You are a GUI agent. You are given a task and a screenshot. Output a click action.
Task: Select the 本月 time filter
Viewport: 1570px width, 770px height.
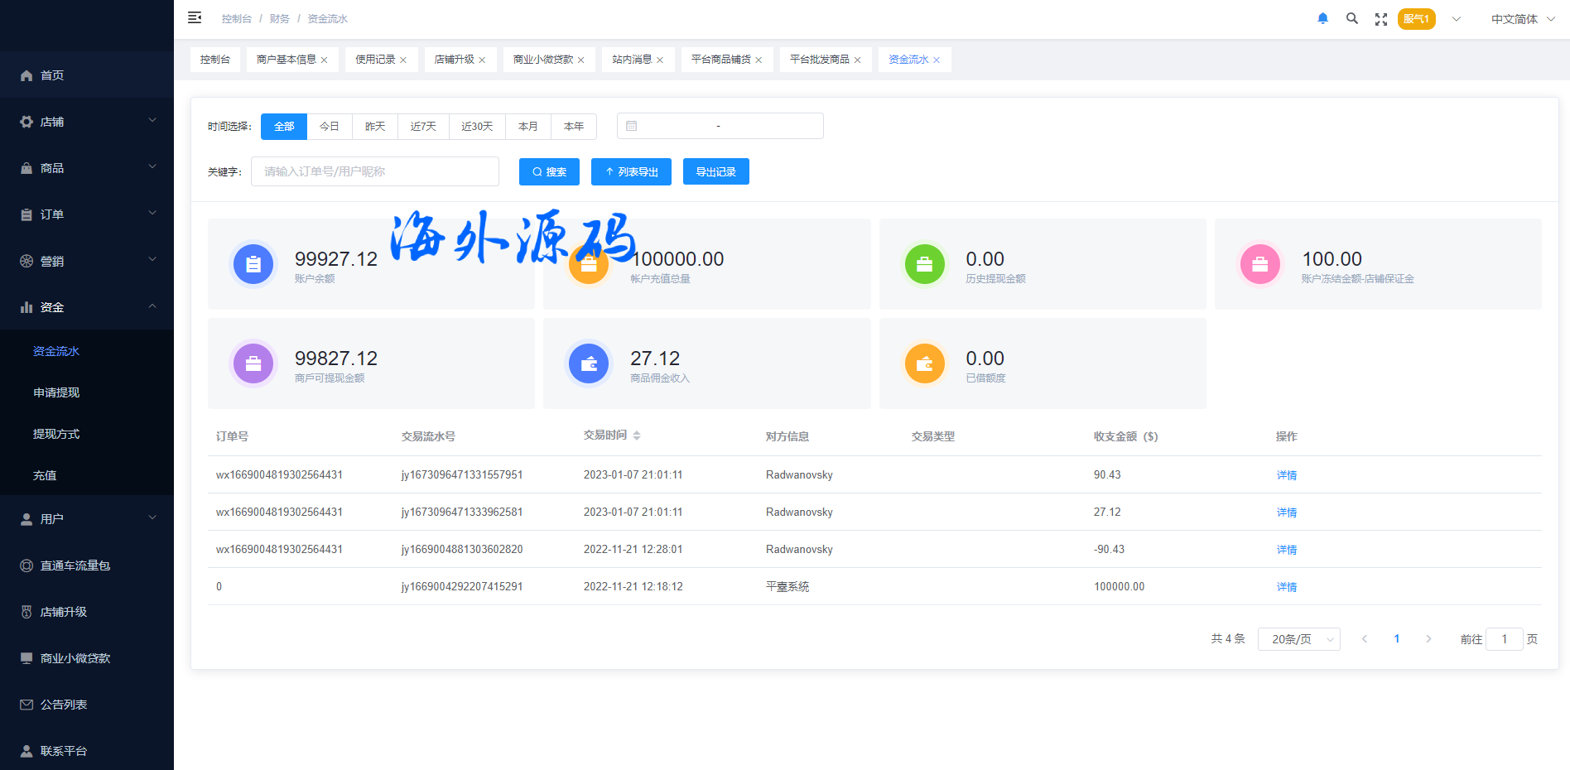click(x=527, y=127)
